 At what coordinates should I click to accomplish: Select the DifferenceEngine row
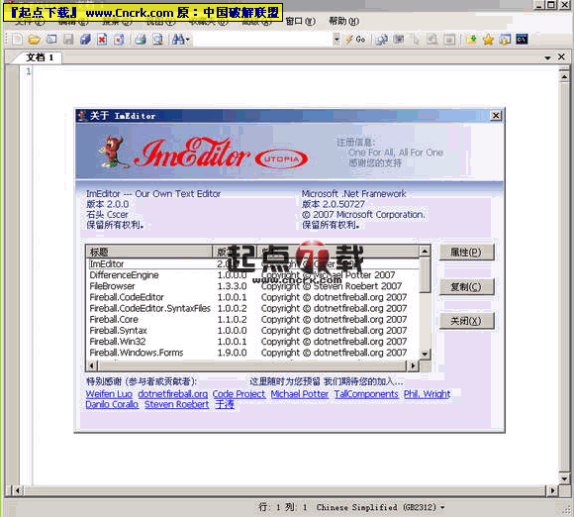pos(253,275)
